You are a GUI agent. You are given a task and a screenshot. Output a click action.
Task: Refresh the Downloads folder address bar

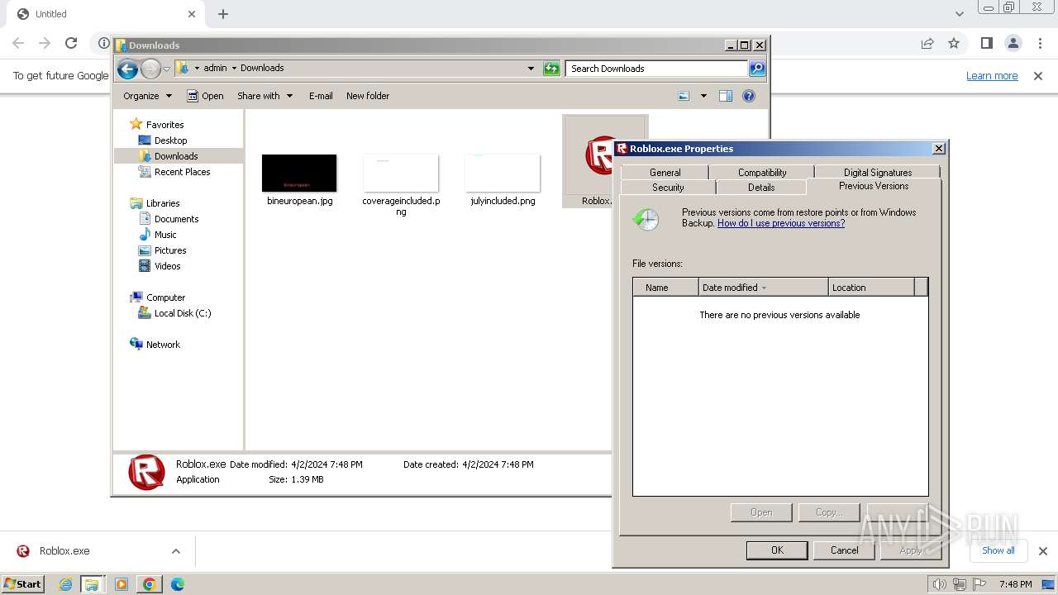pos(551,69)
